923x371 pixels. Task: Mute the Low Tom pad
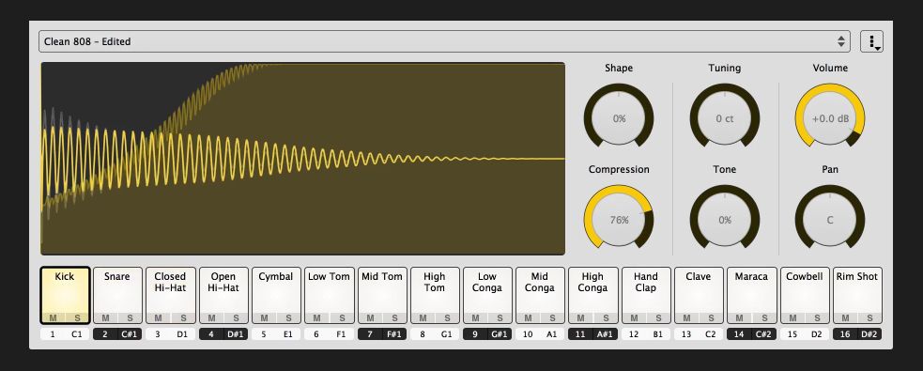316,318
